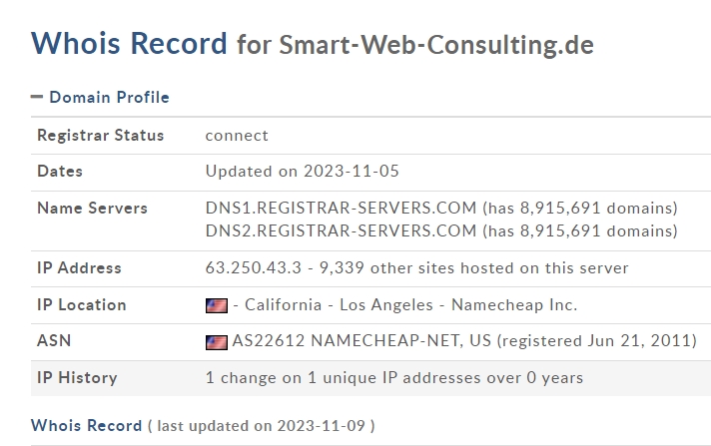Click the IP History label
Viewport: 711px width, 446px height.
[x=77, y=377]
